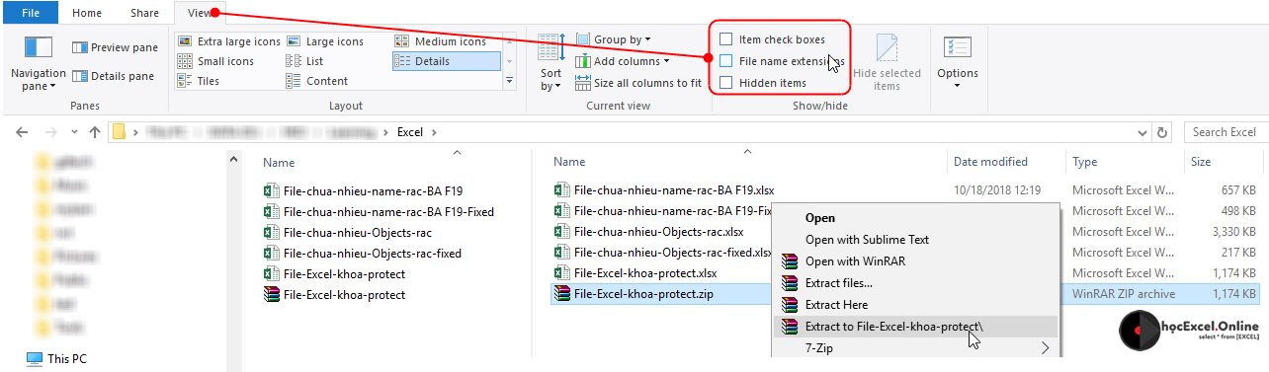Open the Add columns dropdown

coord(623,61)
